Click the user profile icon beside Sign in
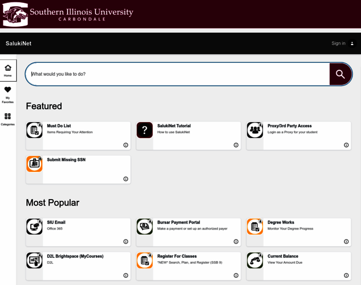 (352, 43)
